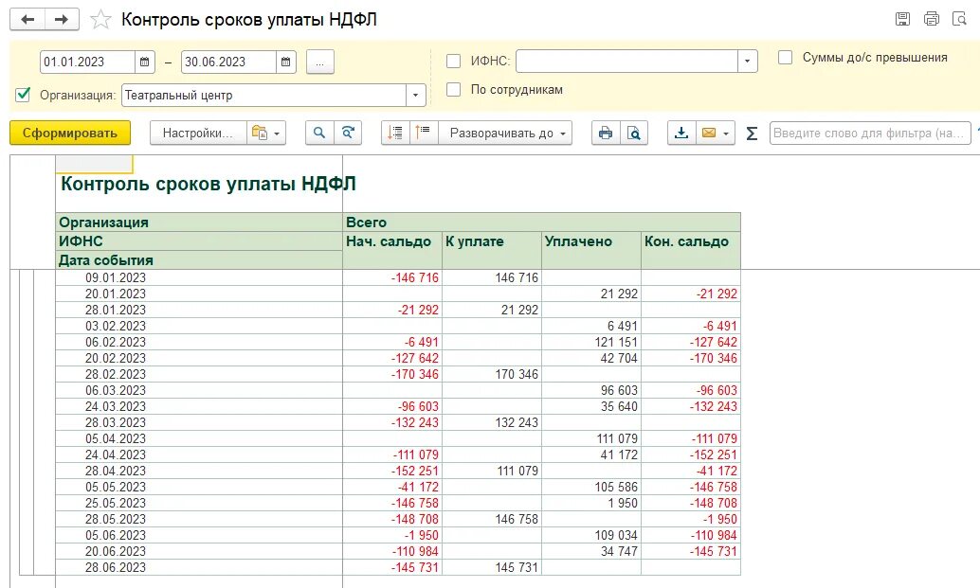Add report to favorites with star icon
Image resolution: width=980 pixels, height=588 pixels.
point(100,19)
